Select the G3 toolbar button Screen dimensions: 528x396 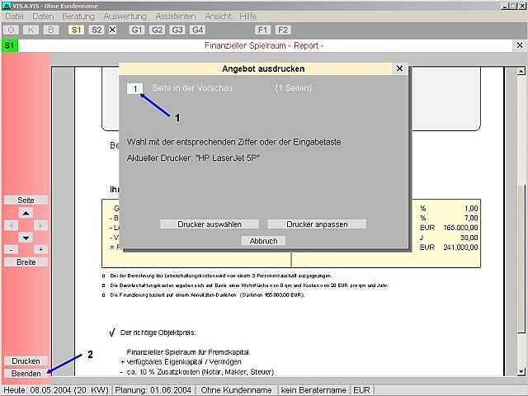point(177,29)
